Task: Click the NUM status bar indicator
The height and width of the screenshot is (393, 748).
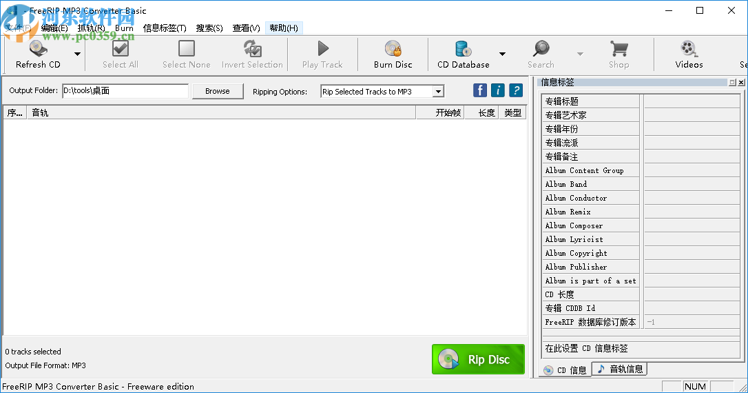Action: pyautogui.click(x=695, y=386)
